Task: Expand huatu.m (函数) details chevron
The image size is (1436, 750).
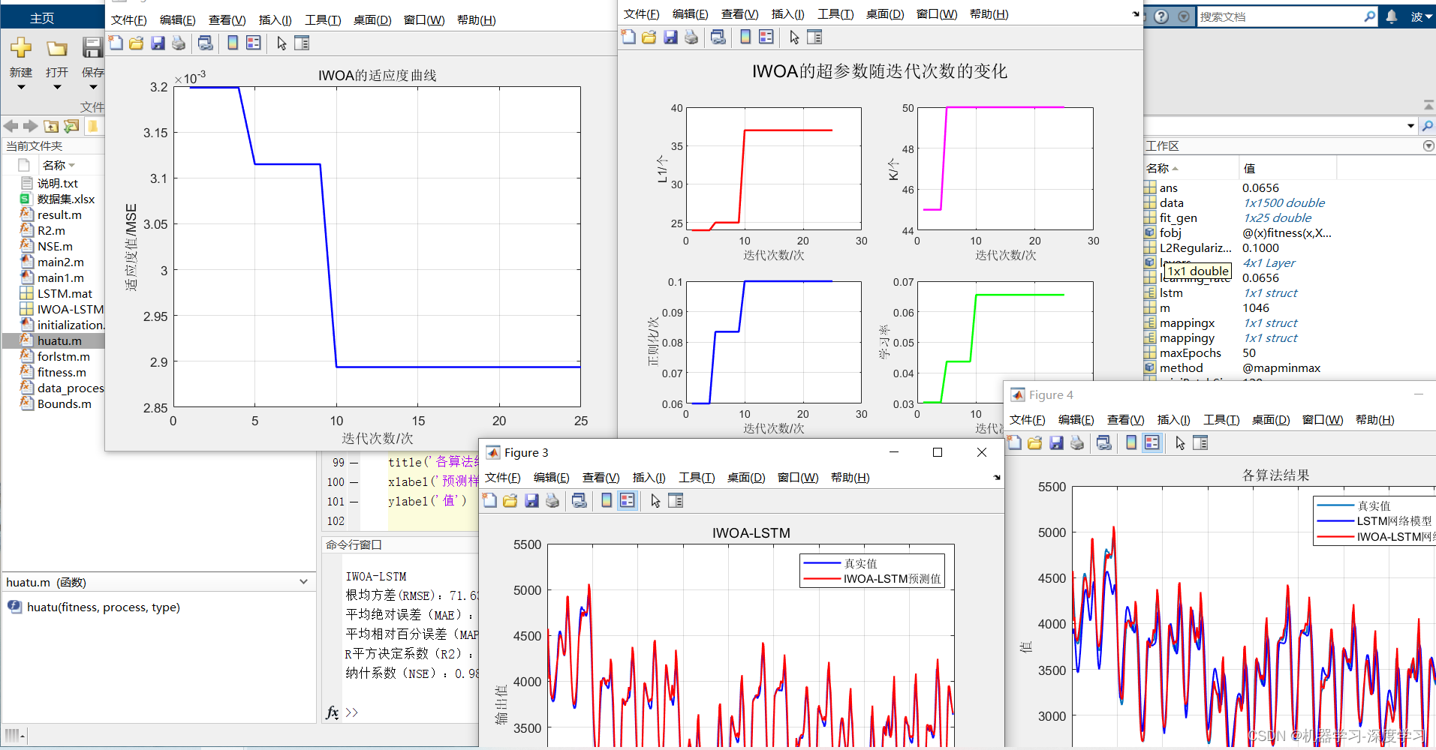Action: [x=304, y=582]
